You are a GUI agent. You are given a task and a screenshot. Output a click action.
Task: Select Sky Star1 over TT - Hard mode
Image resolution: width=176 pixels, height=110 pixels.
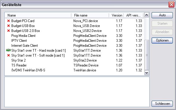click(75, 51)
